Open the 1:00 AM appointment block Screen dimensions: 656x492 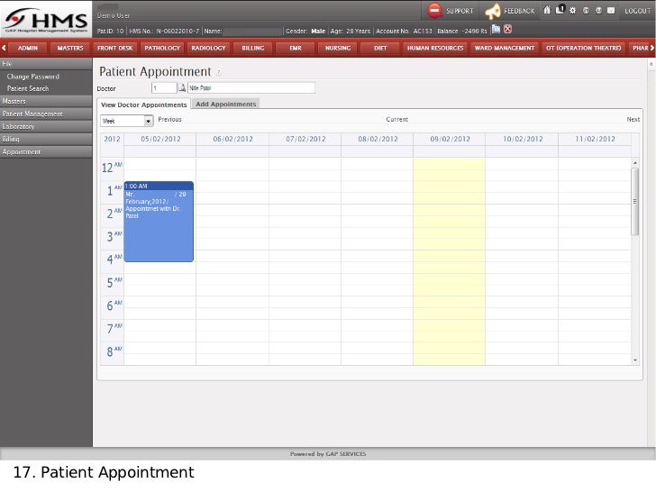[159, 222]
